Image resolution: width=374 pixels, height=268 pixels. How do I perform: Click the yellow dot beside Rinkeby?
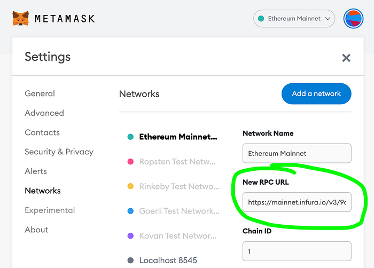point(130,186)
